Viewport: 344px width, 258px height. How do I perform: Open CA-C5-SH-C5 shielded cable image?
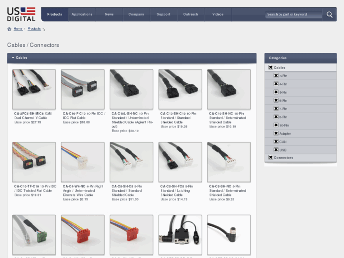click(x=132, y=162)
